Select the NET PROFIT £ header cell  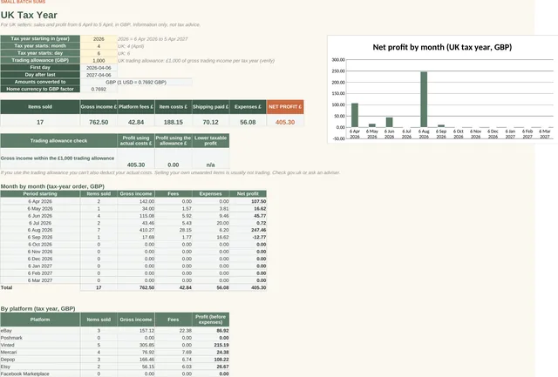tap(285, 106)
